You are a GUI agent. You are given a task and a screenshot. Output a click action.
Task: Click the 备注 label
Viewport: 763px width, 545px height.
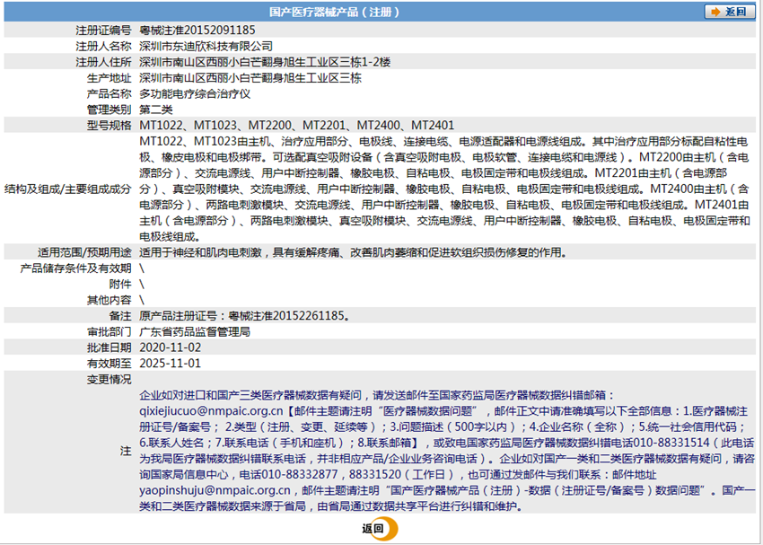[x=120, y=316]
